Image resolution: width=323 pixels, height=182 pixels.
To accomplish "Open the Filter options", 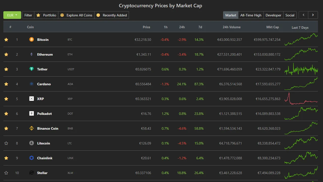I will 28,15.
